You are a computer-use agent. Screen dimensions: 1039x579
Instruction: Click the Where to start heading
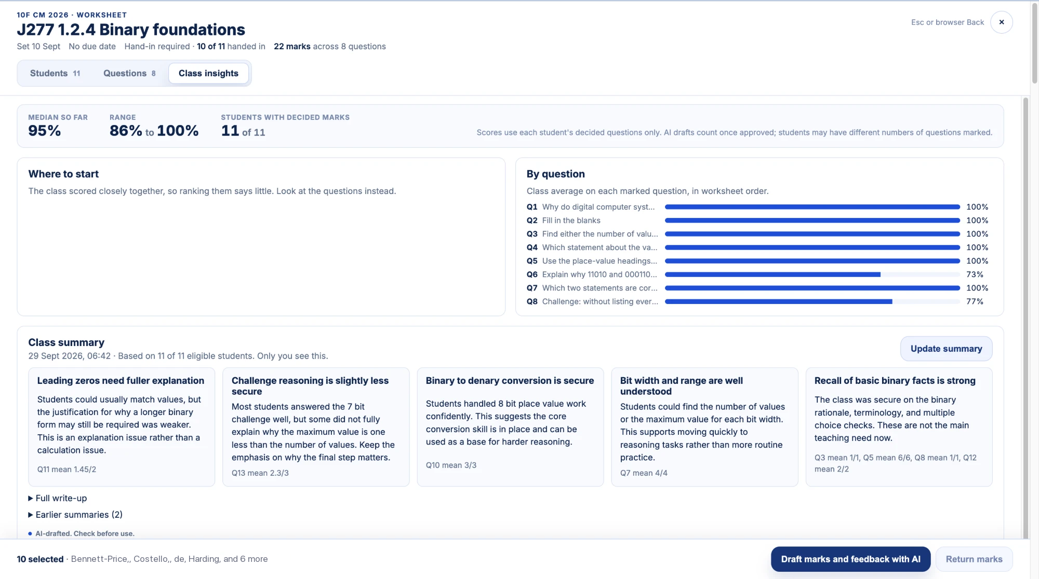click(x=63, y=174)
